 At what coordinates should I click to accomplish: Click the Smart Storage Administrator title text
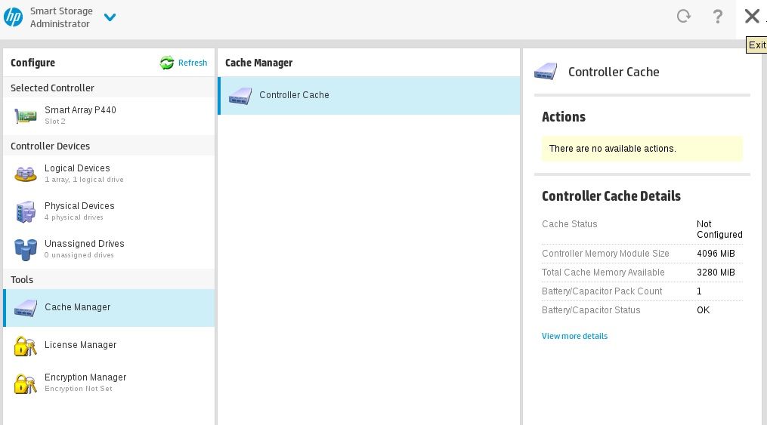point(61,17)
